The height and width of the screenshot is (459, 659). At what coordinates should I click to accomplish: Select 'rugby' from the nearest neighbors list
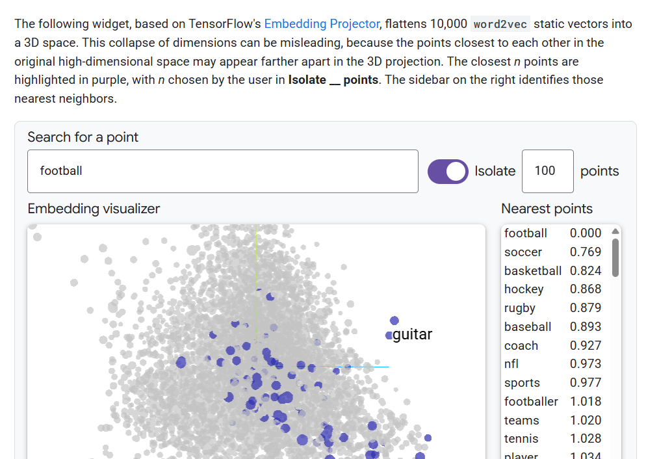point(520,308)
